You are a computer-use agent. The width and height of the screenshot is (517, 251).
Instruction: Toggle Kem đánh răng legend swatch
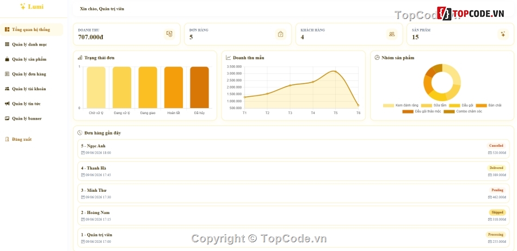click(389, 105)
